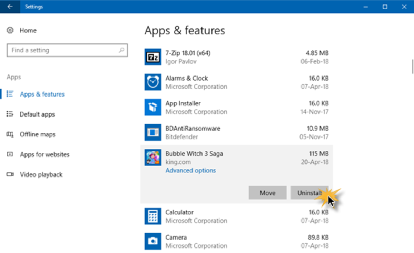Image resolution: width=414 pixels, height=253 pixels.
Task: Click the Bubble Witch 3 Saga icon
Action: pyautogui.click(x=152, y=158)
